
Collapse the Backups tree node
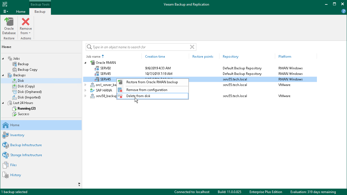(3, 75)
